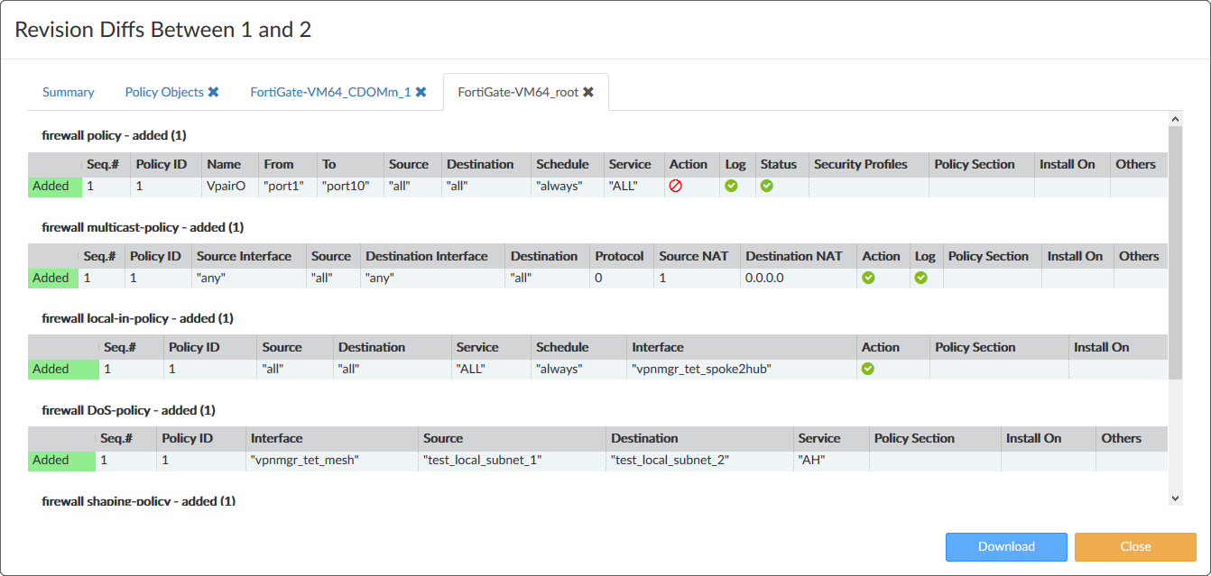
Task: Select the FortiGate-VM64_CDOMm_1 tab
Action: pyautogui.click(x=330, y=92)
